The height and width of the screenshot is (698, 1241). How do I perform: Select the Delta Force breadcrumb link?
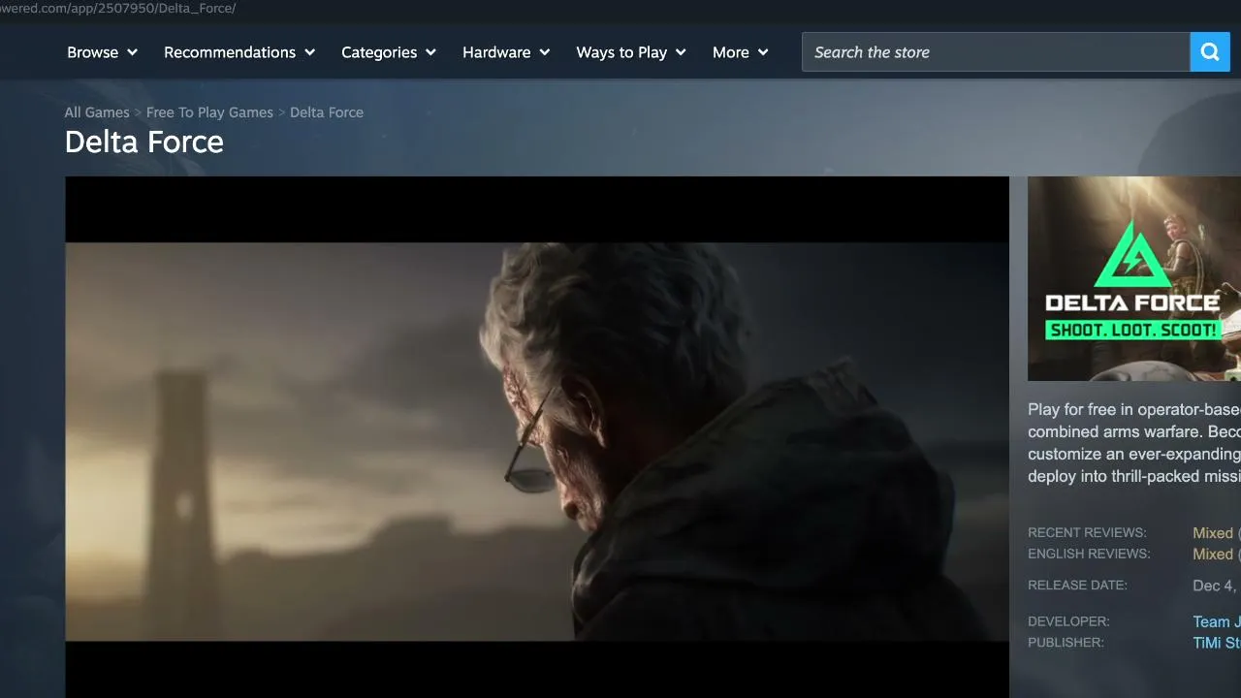point(327,112)
